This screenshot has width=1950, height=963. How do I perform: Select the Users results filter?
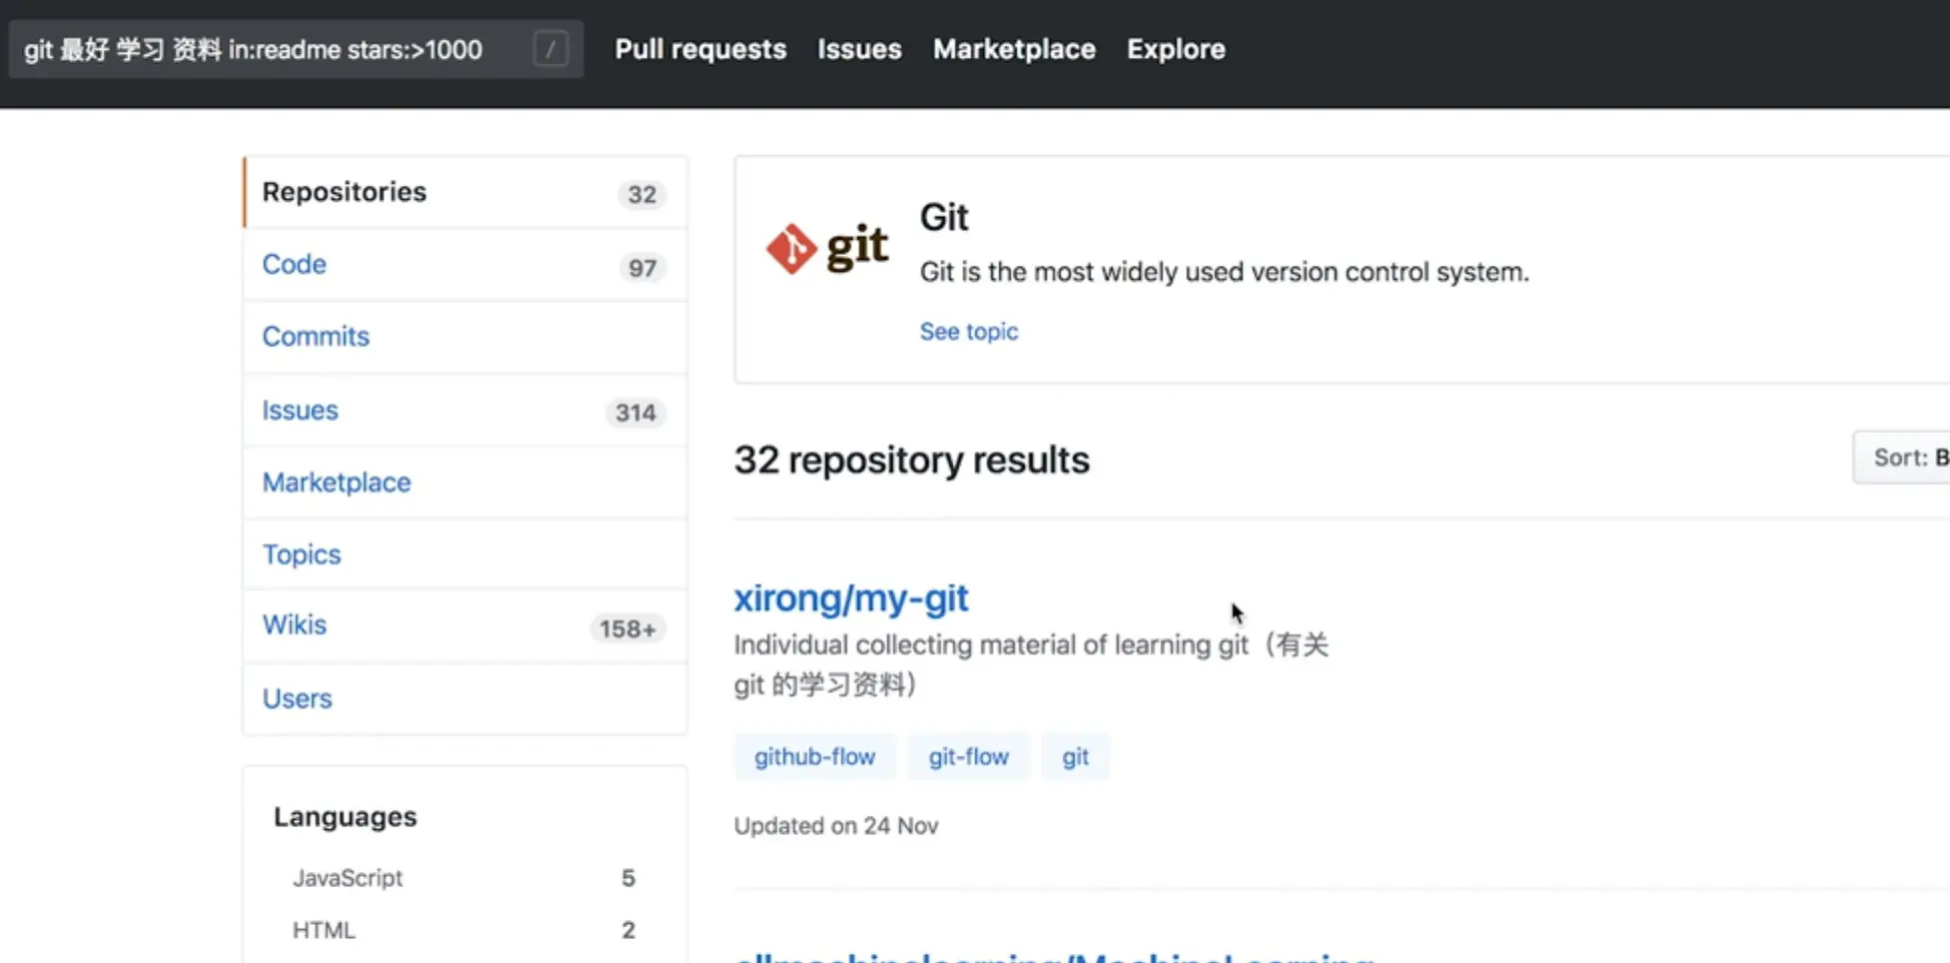[x=466, y=698]
